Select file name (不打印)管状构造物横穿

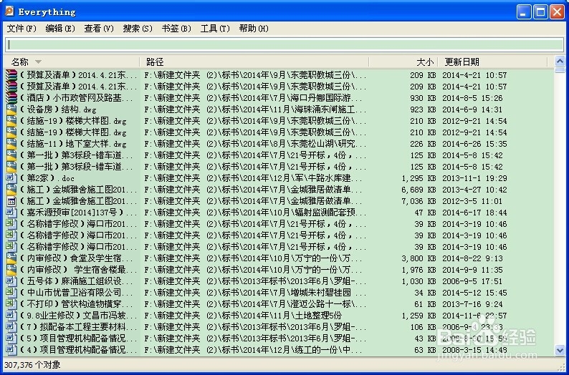point(76,304)
